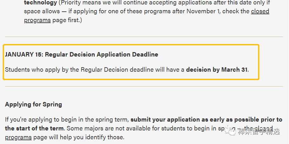
Task: Click the bold "the start of the term" phrase
Action: 34,128
